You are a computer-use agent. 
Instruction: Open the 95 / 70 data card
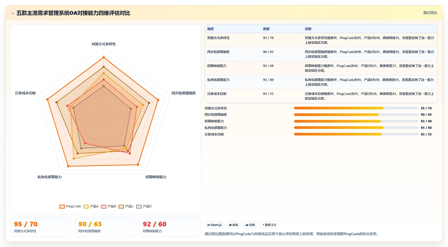point(41,227)
